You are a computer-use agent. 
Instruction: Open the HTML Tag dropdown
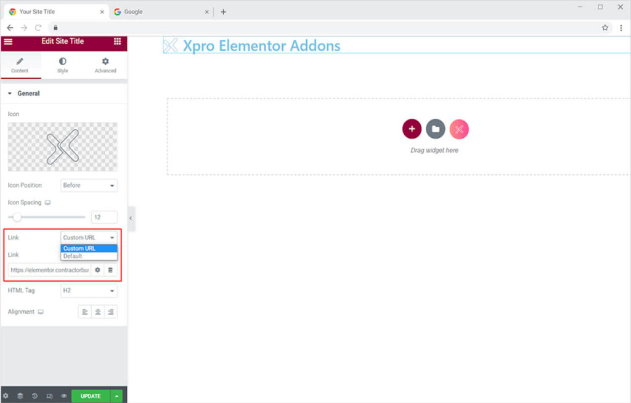point(89,290)
